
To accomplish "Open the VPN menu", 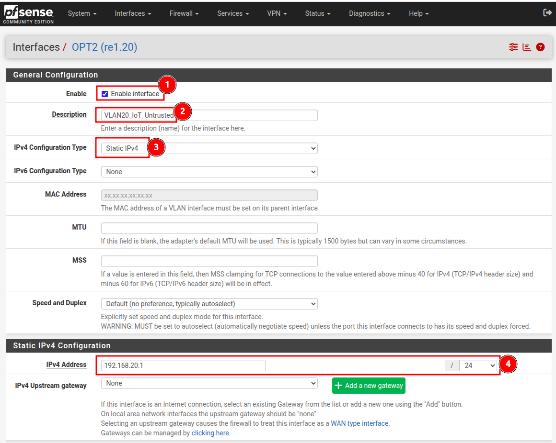I will tap(277, 13).
